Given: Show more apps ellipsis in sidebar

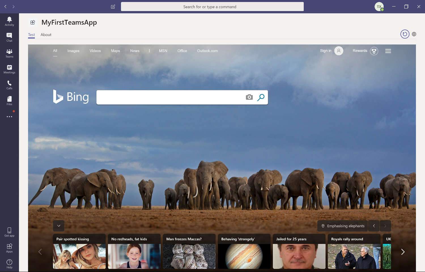Looking at the screenshot, I should coord(9,117).
